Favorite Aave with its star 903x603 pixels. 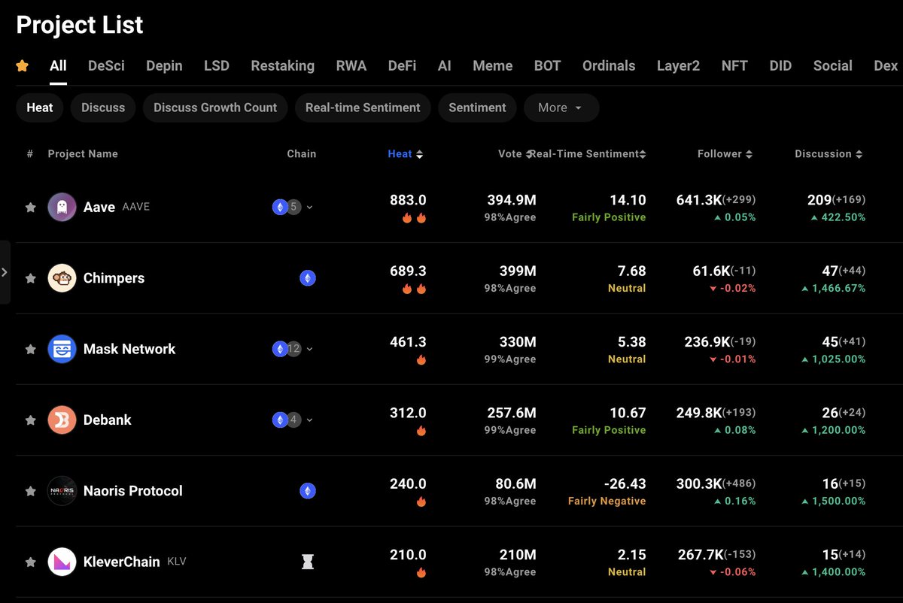(31, 208)
